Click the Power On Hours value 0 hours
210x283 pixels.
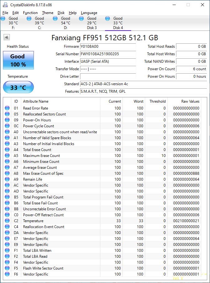[191, 76]
